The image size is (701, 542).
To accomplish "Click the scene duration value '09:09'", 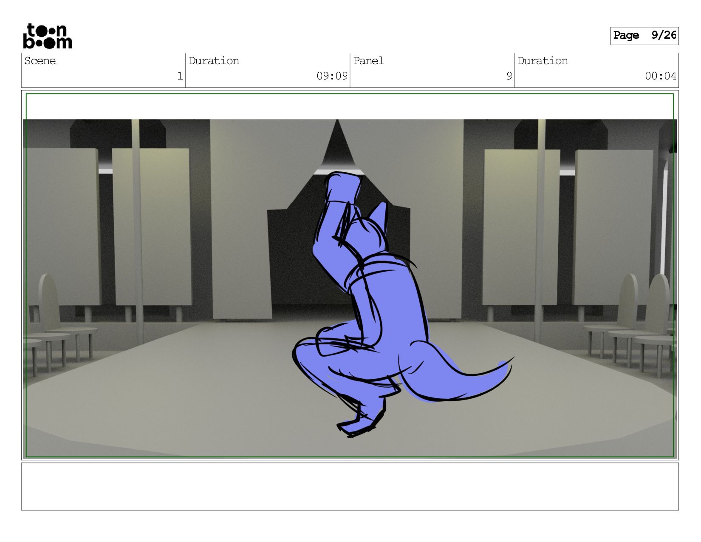I will pos(332,76).
